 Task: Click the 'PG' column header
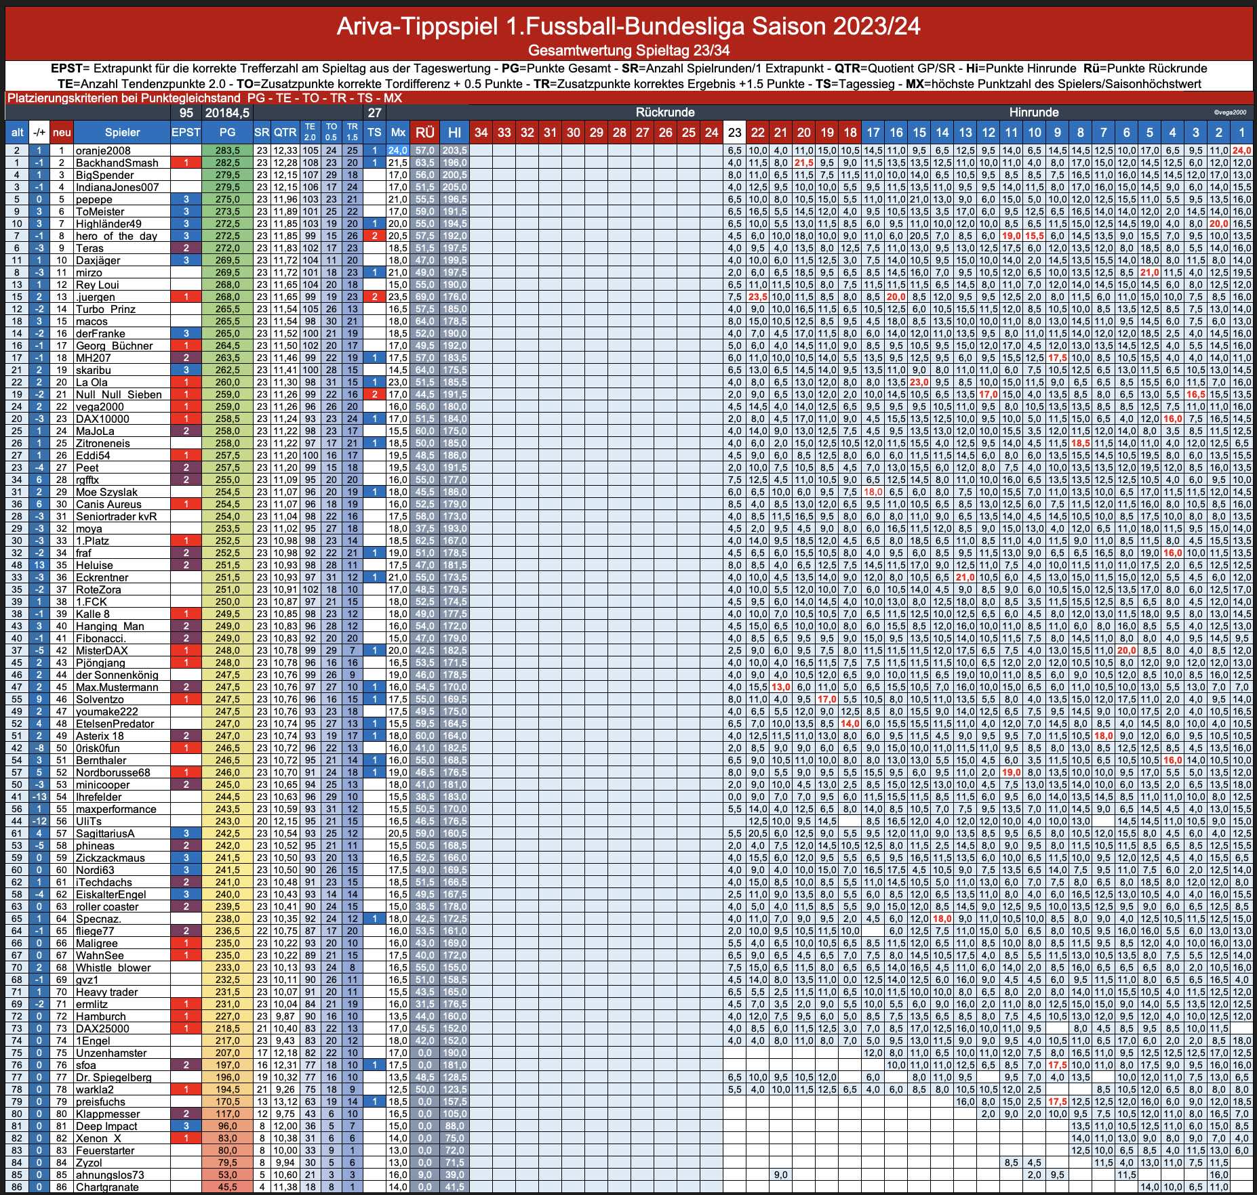pos(228,133)
